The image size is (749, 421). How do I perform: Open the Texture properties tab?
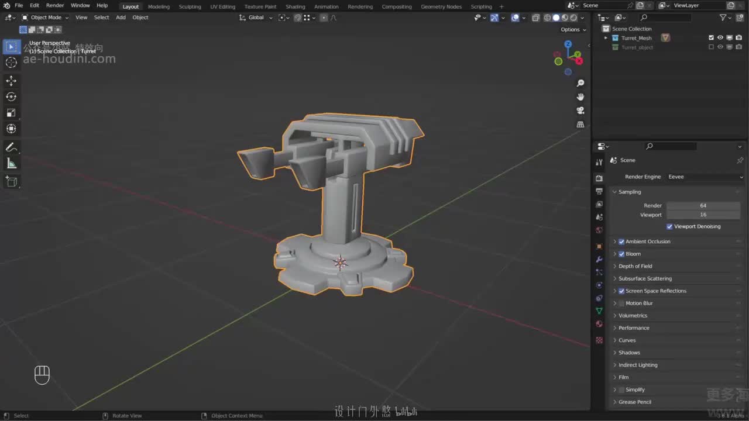[x=599, y=340]
